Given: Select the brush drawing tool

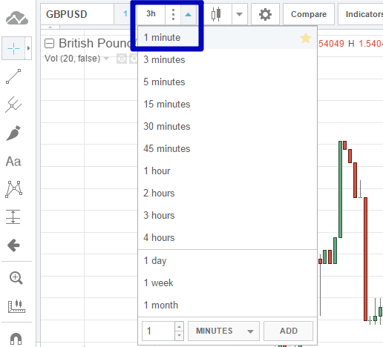Looking at the screenshot, I should click(x=13, y=133).
